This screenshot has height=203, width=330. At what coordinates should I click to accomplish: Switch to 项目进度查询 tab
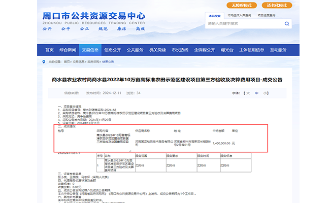tap(267, 16)
